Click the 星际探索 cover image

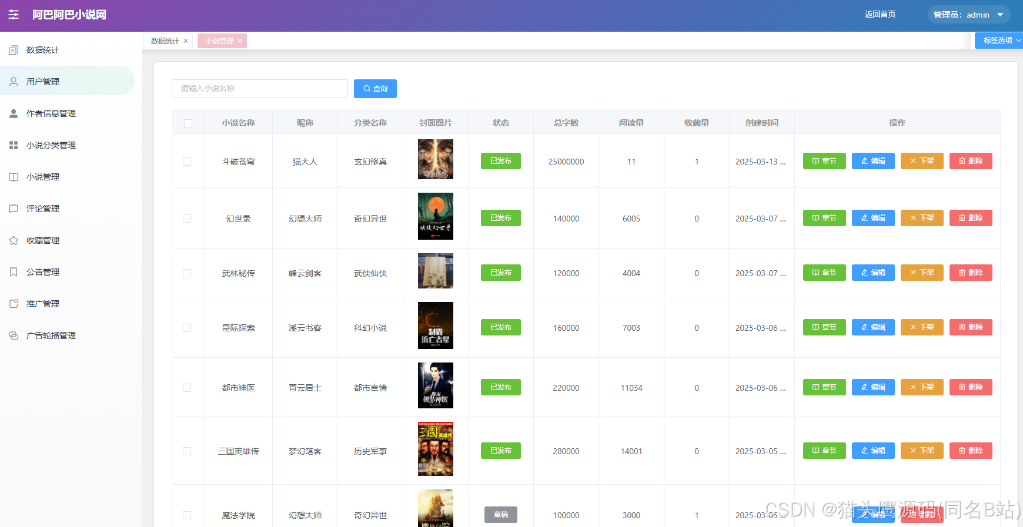[436, 325]
